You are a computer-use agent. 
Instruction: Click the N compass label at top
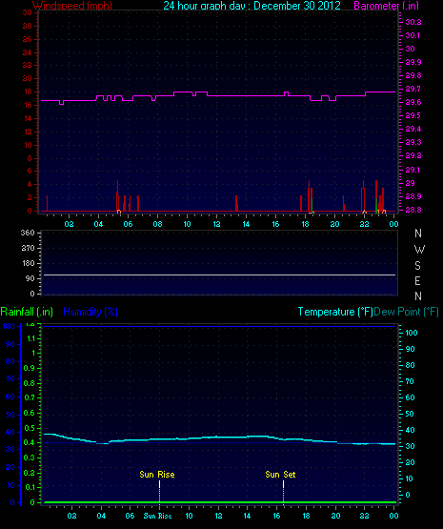[418, 234]
